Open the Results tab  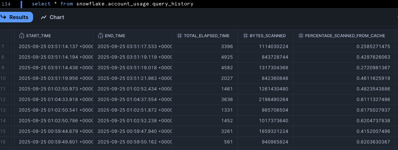(x=16, y=17)
